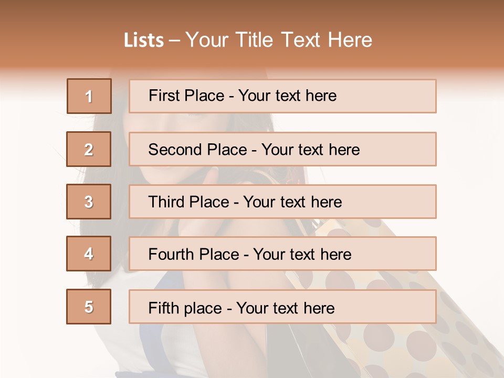The image size is (504, 378).
Task: Click the bold word Lists in title
Action: [144, 40]
